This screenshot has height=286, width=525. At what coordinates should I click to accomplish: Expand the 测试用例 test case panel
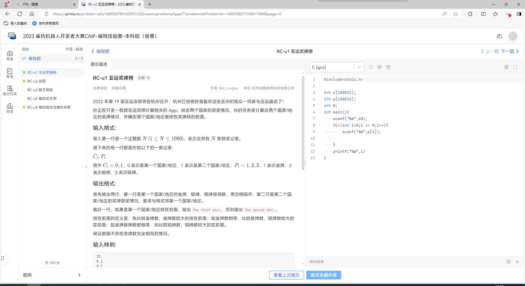pos(517,262)
